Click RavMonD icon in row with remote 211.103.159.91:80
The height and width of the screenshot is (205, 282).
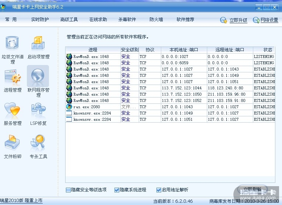[69, 100]
